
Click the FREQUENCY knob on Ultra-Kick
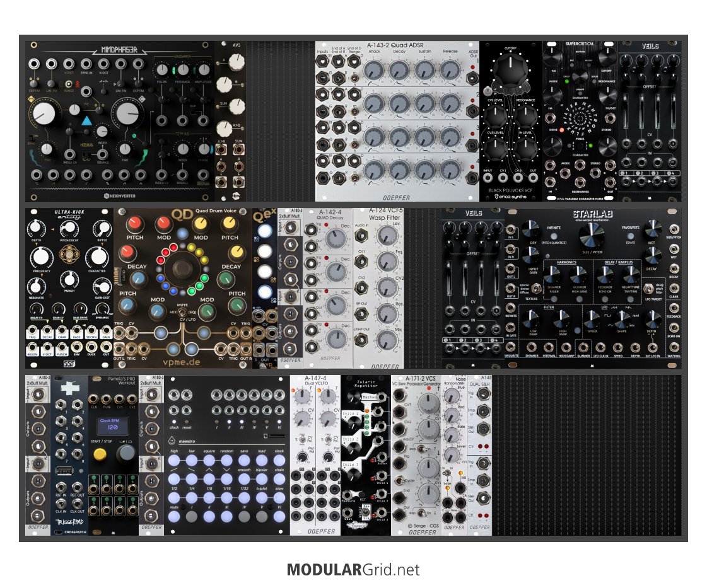41,257
